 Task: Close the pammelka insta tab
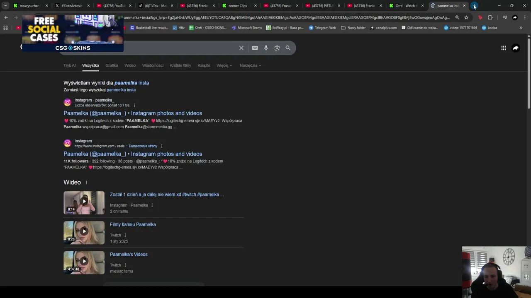coord(464,6)
